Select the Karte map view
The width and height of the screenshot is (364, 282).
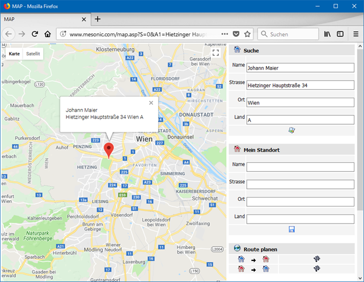14,54
